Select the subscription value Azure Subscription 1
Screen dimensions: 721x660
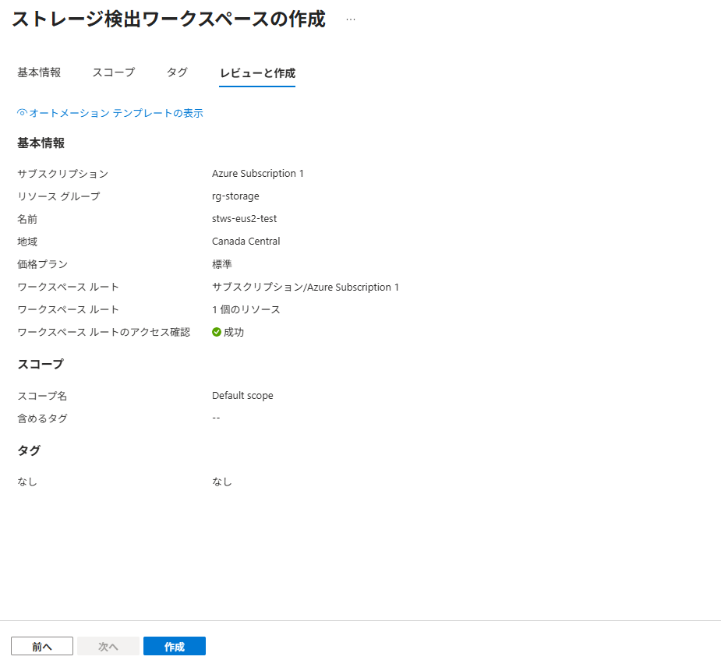(x=257, y=173)
